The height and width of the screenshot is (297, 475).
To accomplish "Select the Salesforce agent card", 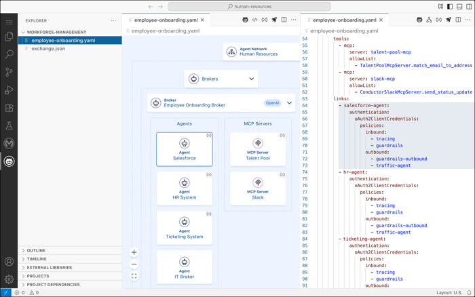I will pyautogui.click(x=184, y=149).
